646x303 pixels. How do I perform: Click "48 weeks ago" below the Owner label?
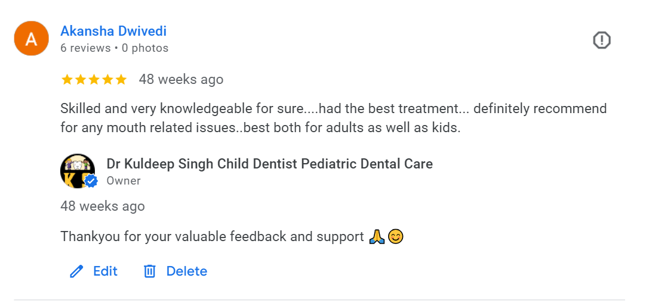(103, 206)
